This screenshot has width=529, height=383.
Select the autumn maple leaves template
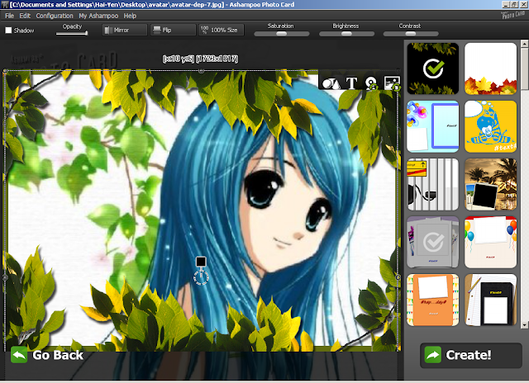[490, 69]
